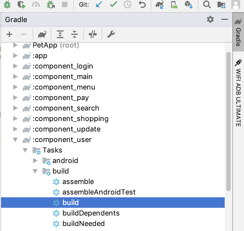
Task: Select the assembleAndroidTest task
Action: coord(113,192)
